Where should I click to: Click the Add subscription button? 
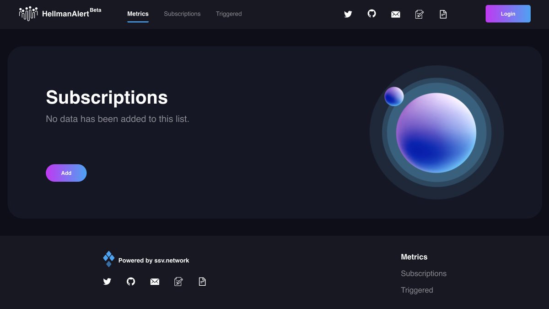tap(66, 173)
